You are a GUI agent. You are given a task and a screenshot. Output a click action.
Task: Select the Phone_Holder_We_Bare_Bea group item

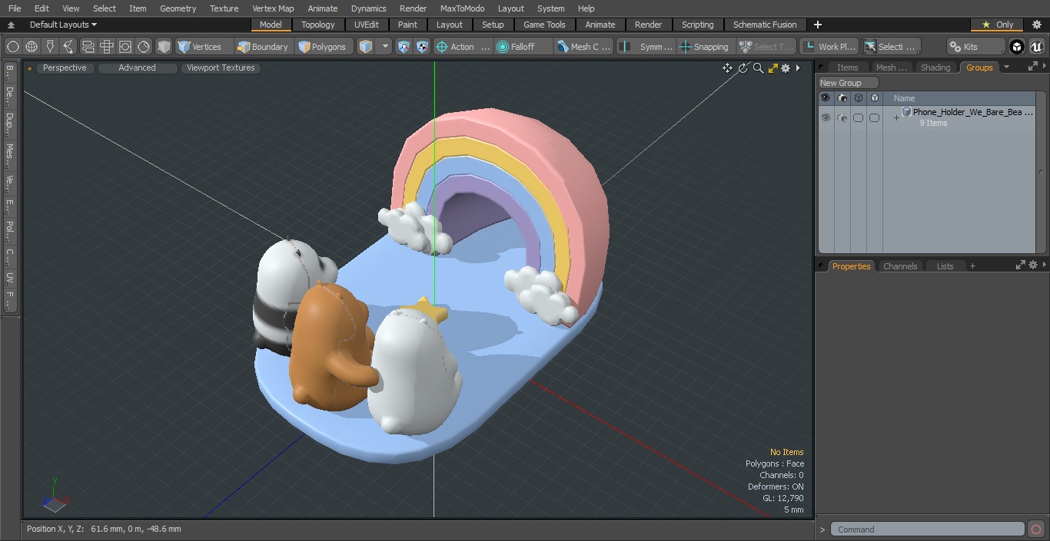click(x=972, y=112)
